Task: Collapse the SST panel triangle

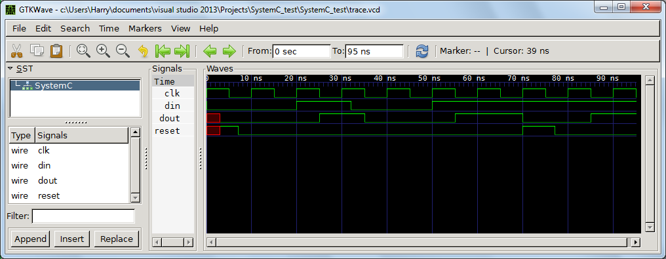Action: (x=10, y=68)
